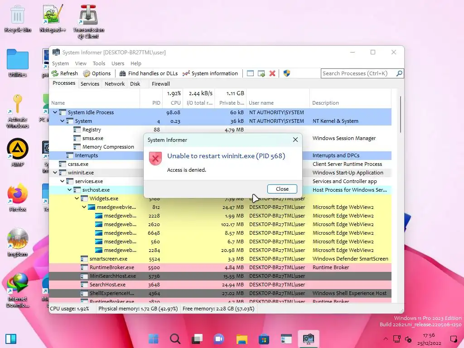This screenshot has width=464, height=348.
Task: Open the AIMP desktop shortcut
Action: tap(18, 152)
